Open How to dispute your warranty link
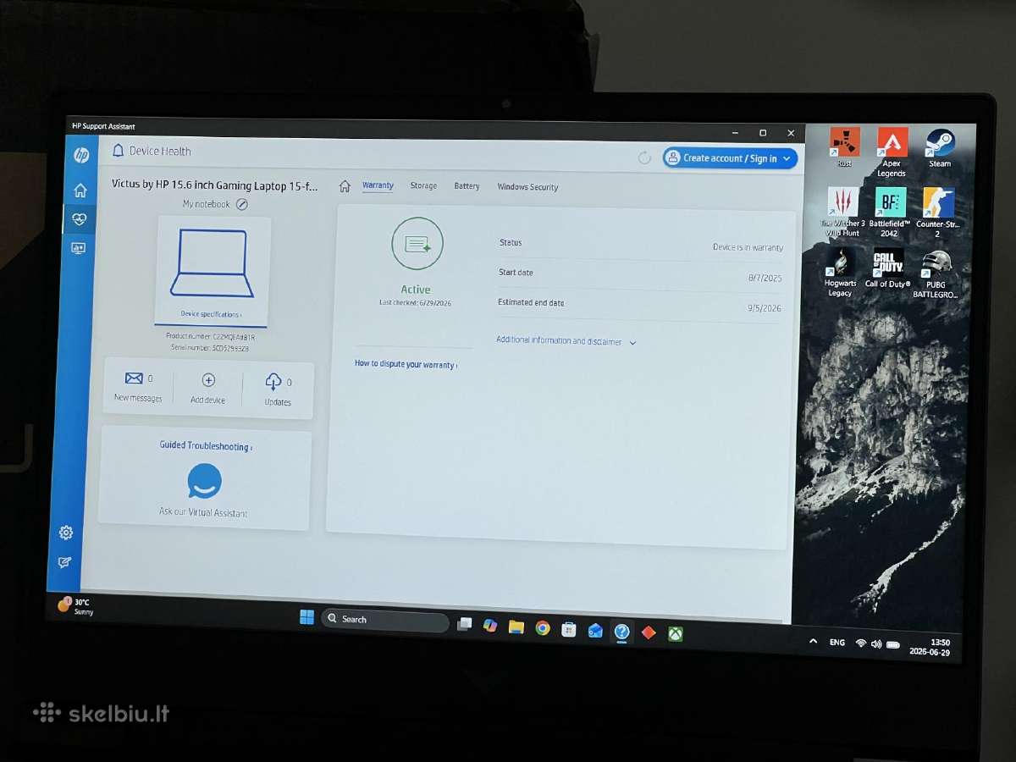This screenshot has width=1016, height=762. [x=406, y=364]
